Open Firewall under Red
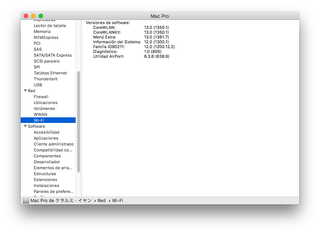Screen dimensions: 320x234 click(41, 97)
